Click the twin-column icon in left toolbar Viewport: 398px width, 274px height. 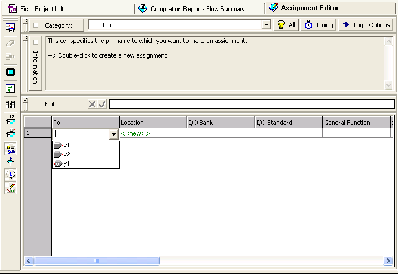click(10, 104)
